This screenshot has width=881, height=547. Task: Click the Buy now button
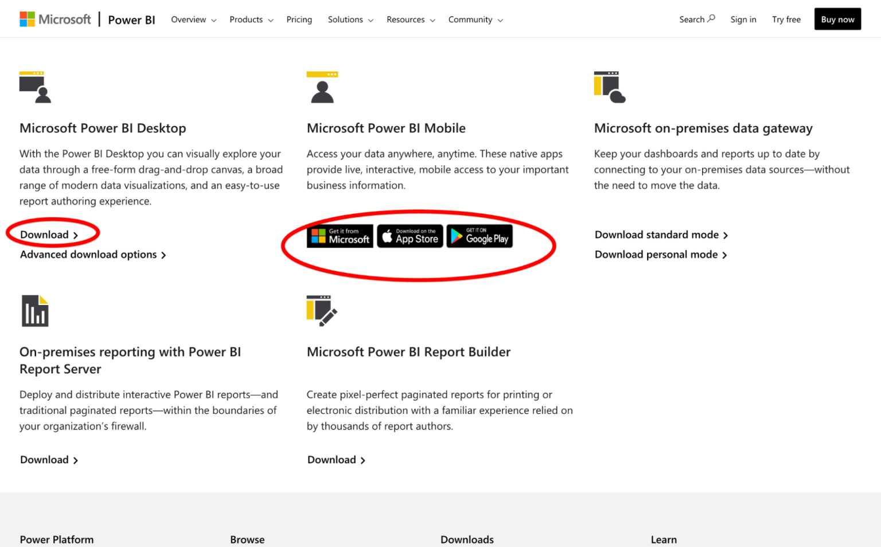[837, 18]
